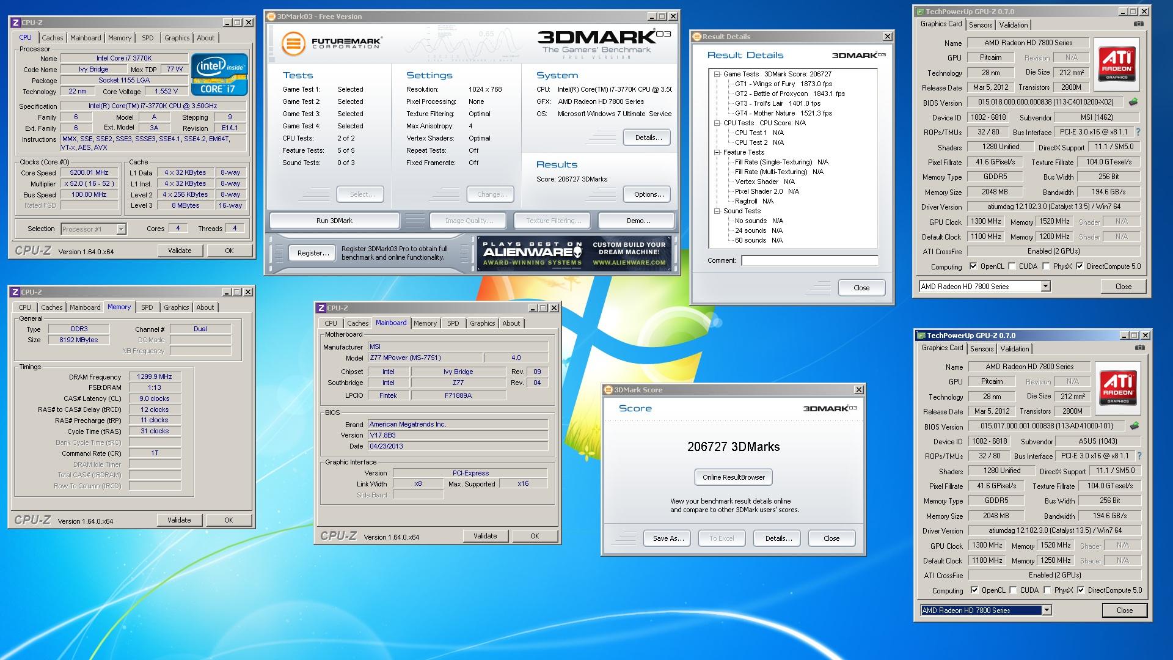Screen dimensions: 1173x660
Task: Collapse the Sound Tests tree node
Action: coord(717,211)
